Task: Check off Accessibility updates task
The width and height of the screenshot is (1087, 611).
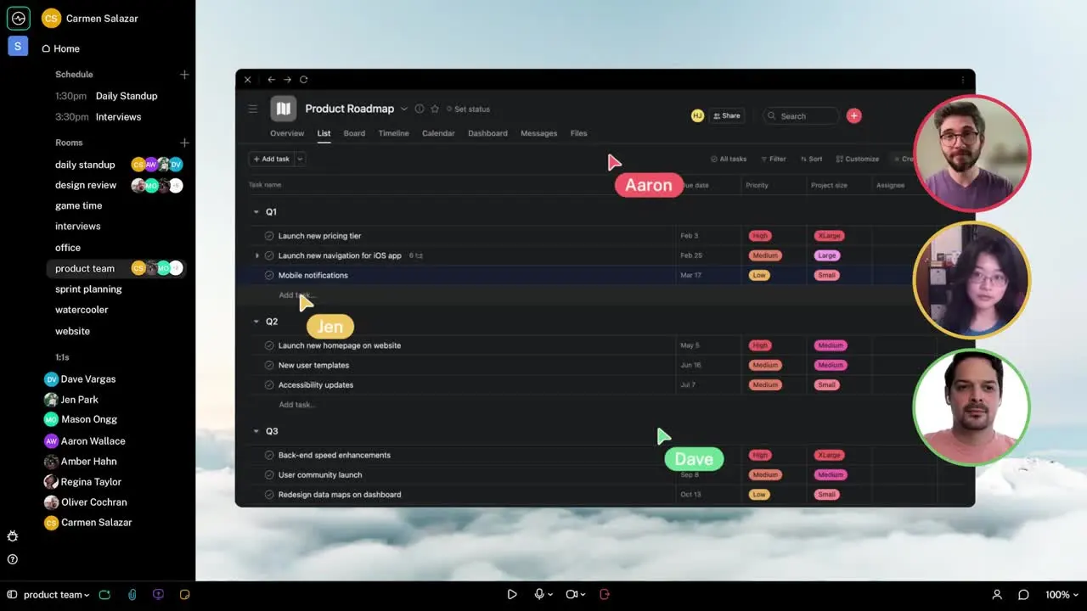Action: (x=269, y=384)
